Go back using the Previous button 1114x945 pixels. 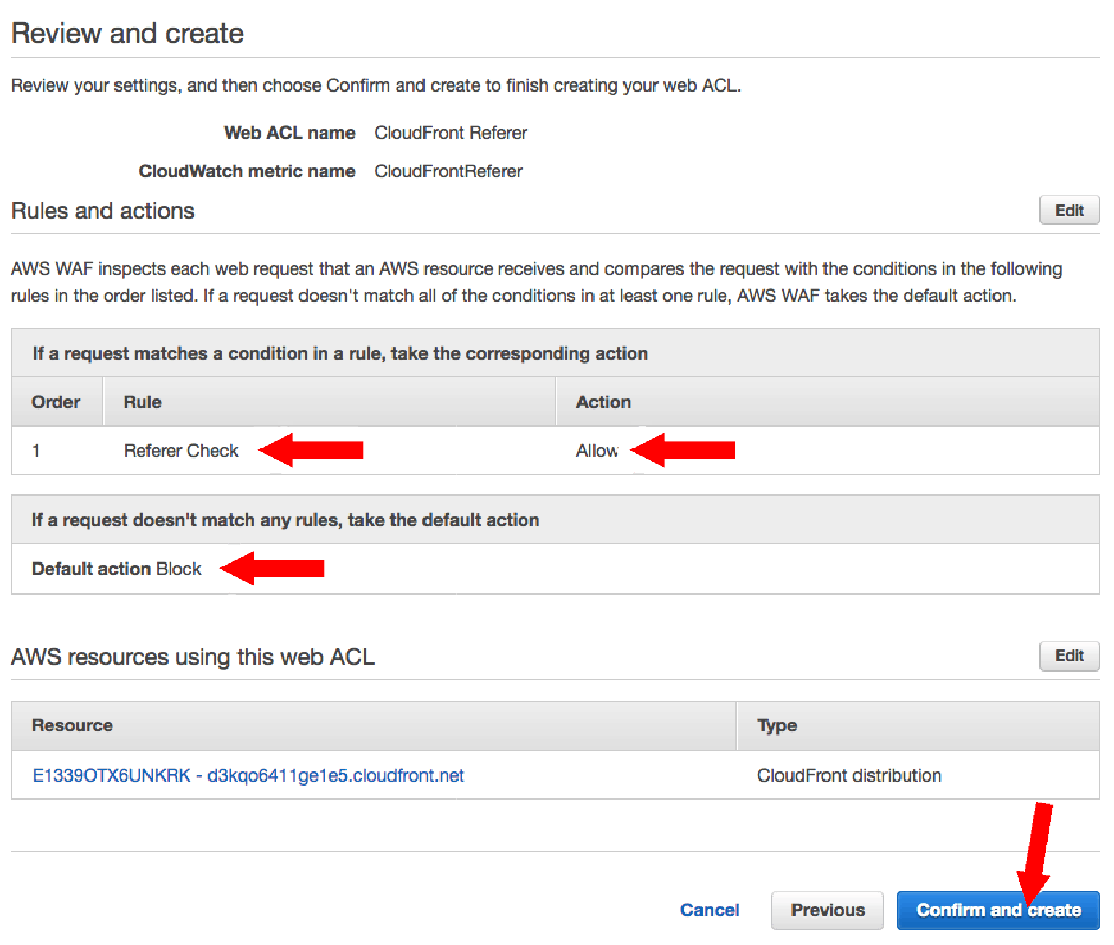point(827,910)
